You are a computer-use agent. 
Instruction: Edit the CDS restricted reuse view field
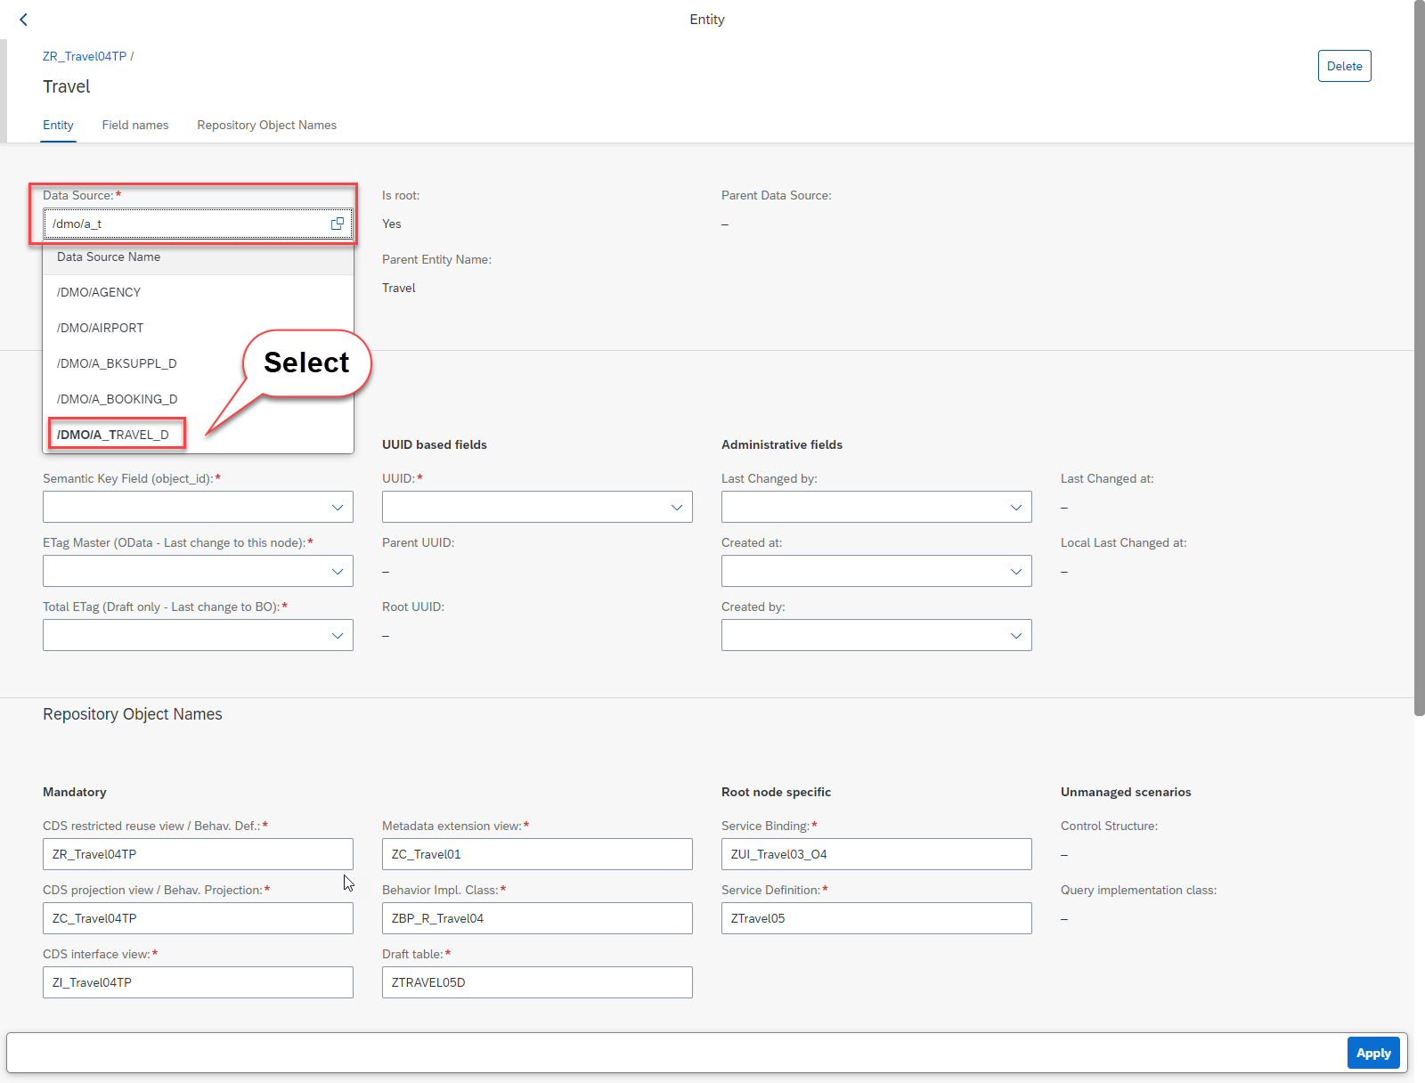coord(198,854)
